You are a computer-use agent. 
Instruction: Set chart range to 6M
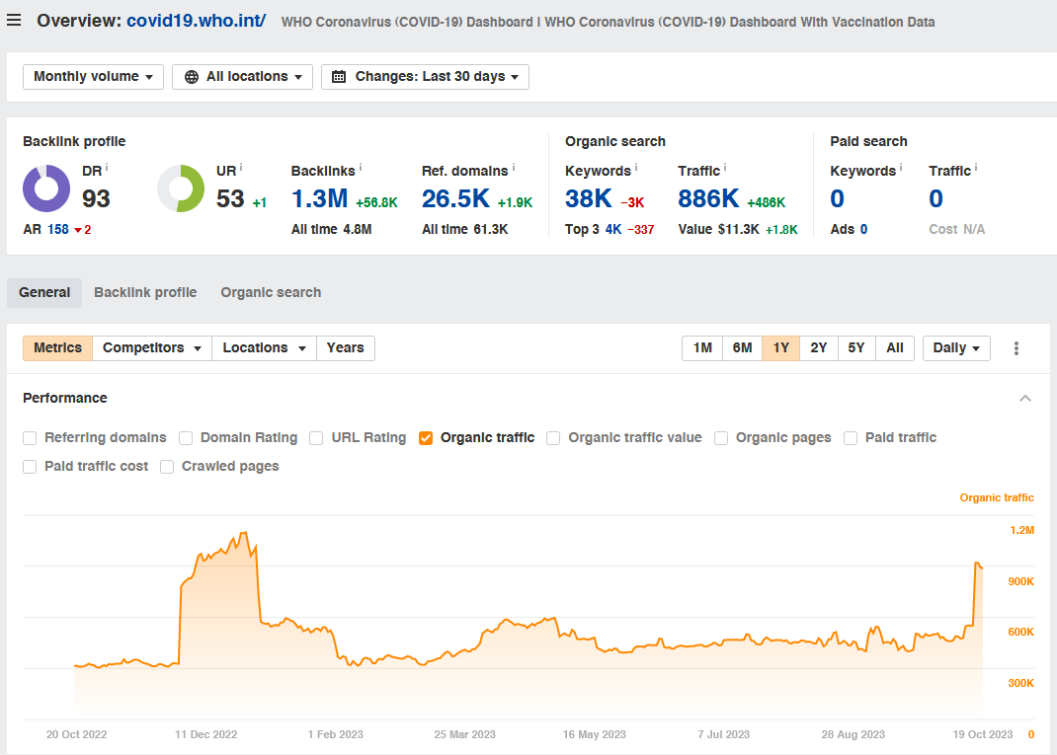[x=742, y=348]
